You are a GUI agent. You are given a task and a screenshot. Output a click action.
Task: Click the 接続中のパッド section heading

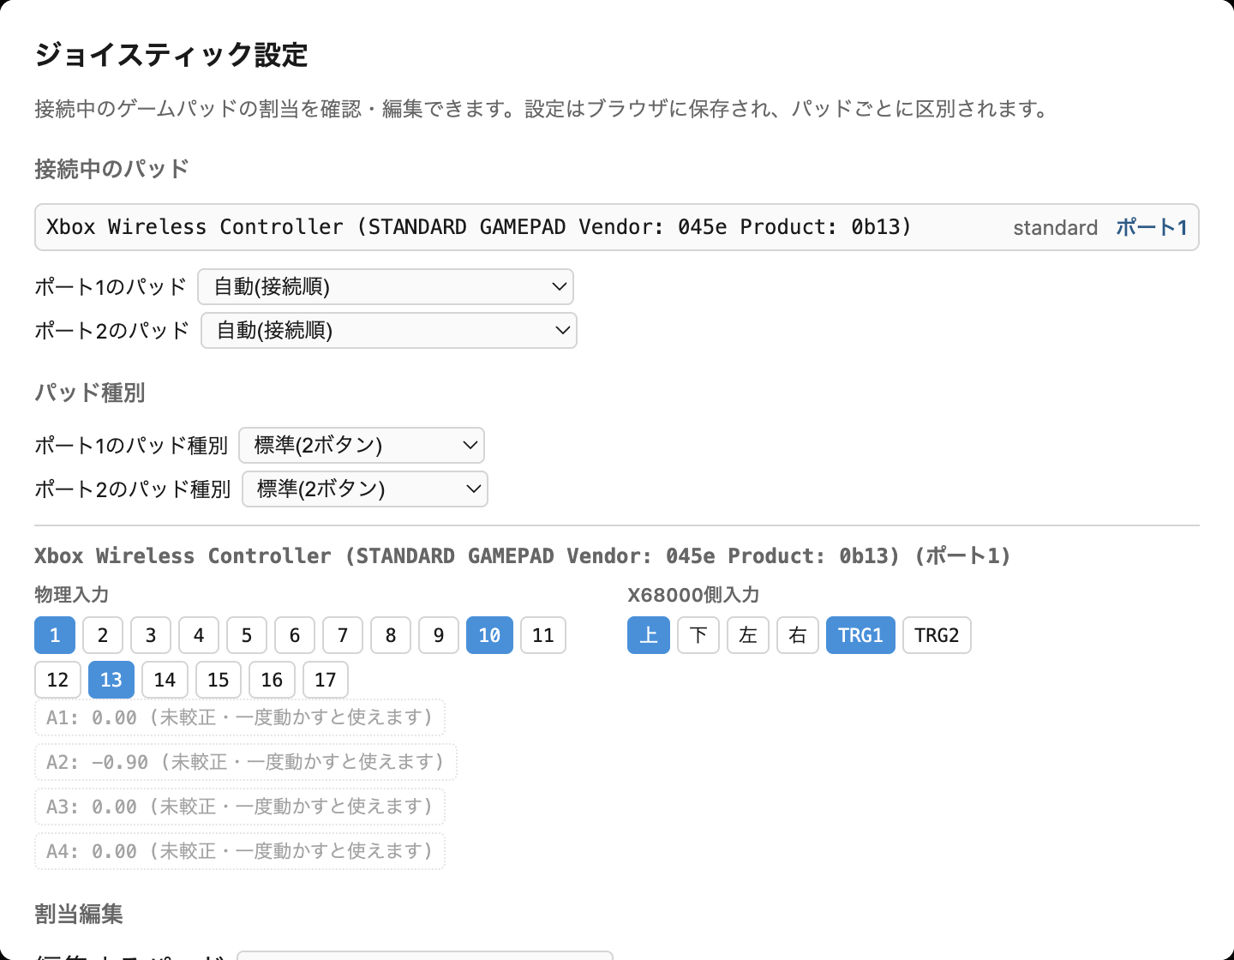click(111, 169)
